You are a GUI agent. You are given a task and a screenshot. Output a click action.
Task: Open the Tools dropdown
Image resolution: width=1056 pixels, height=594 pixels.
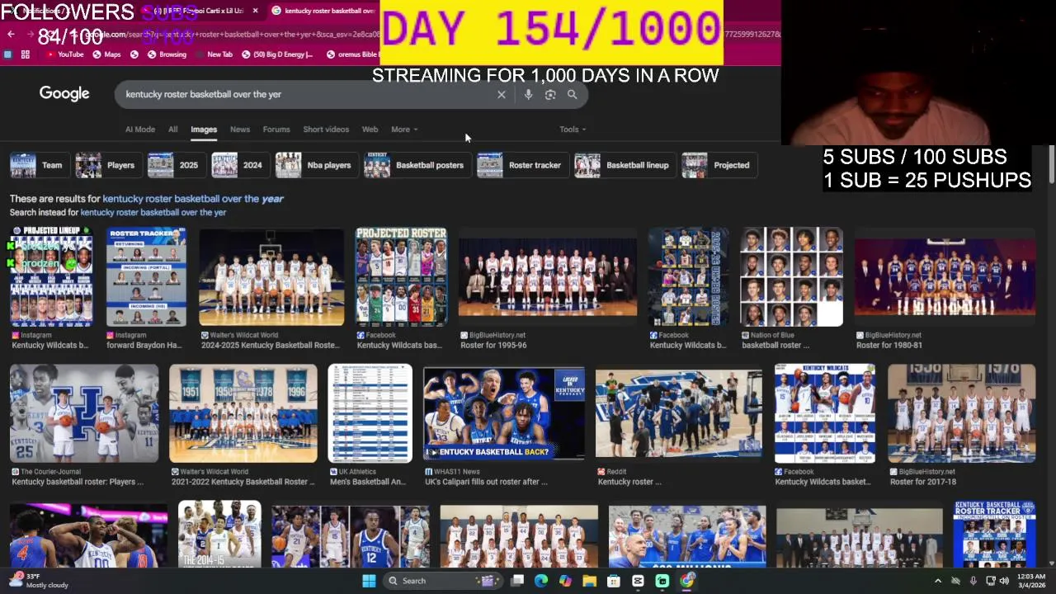click(573, 130)
